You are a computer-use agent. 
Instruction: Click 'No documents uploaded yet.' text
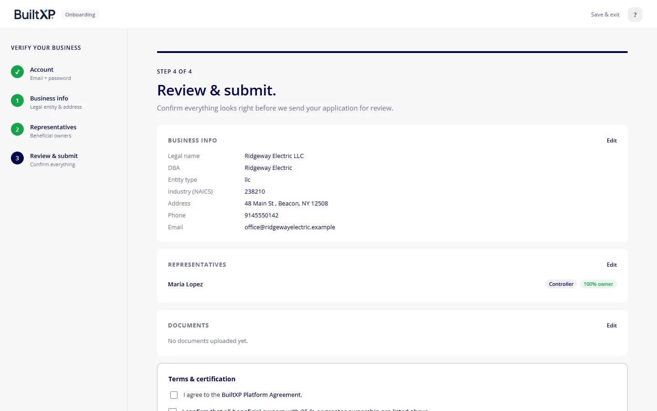(x=208, y=341)
